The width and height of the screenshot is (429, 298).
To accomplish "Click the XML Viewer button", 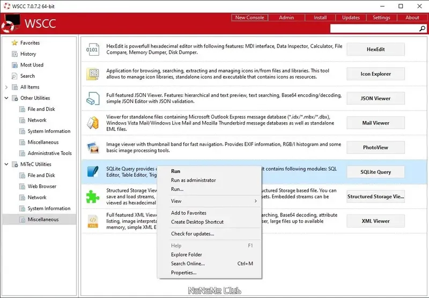I will pos(376,221).
